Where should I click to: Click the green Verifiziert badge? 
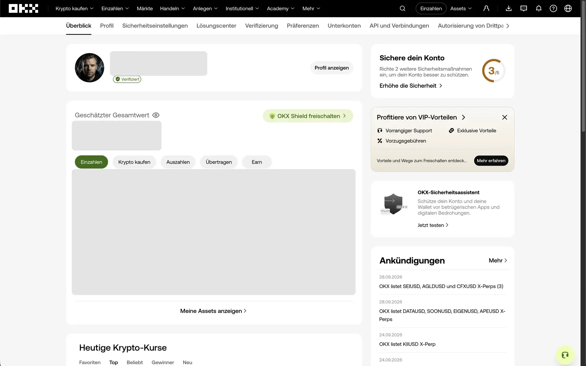[x=127, y=79]
